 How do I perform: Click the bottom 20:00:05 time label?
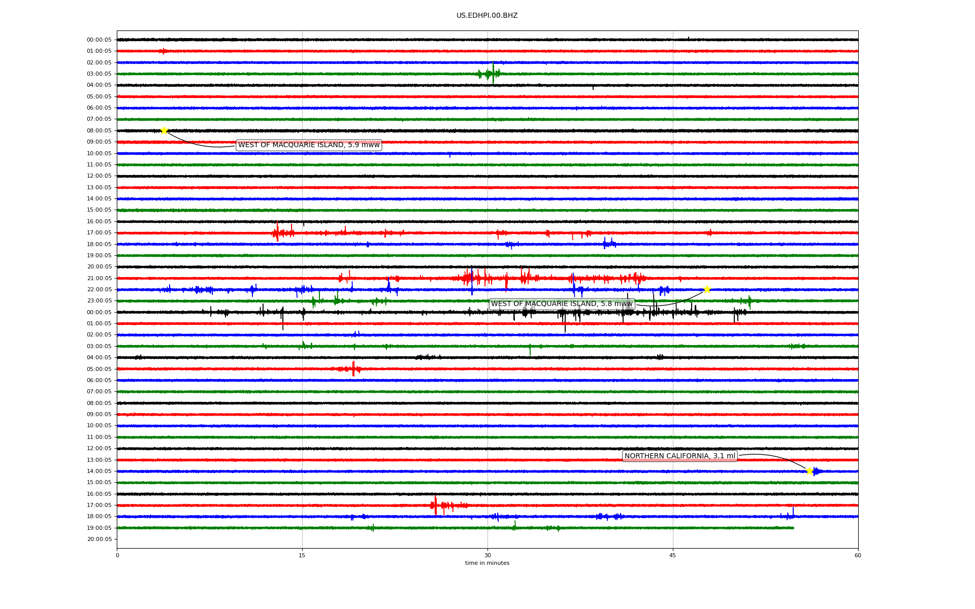click(x=99, y=539)
